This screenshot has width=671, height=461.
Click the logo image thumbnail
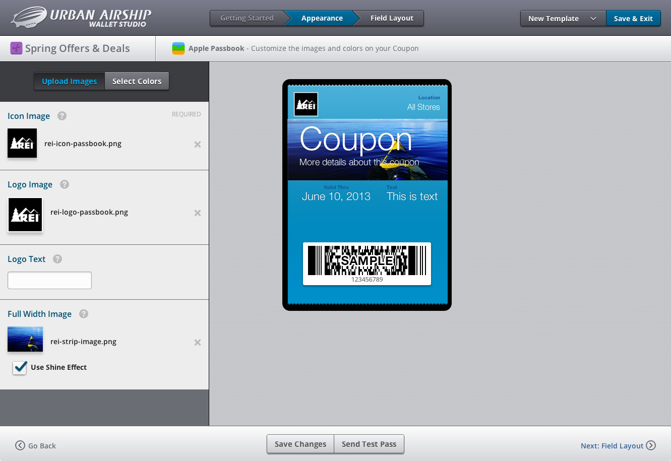(25, 215)
